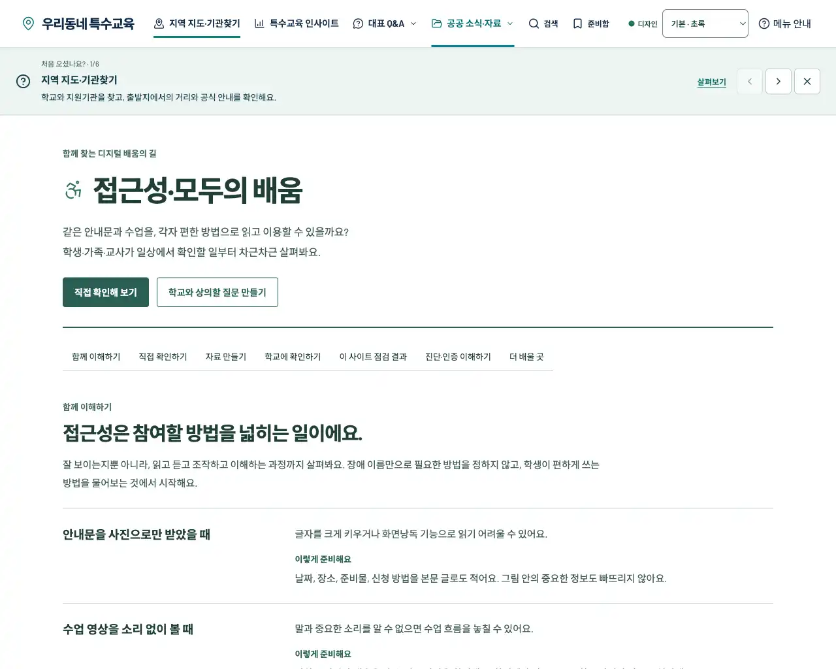
Task: Click the 우리동네 특수교육 site title
Action: click(x=88, y=24)
